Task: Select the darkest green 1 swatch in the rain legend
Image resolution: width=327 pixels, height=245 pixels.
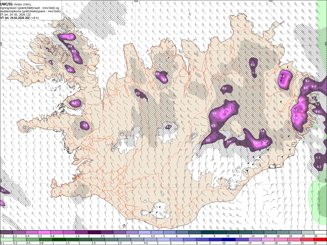Action: [59, 239]
